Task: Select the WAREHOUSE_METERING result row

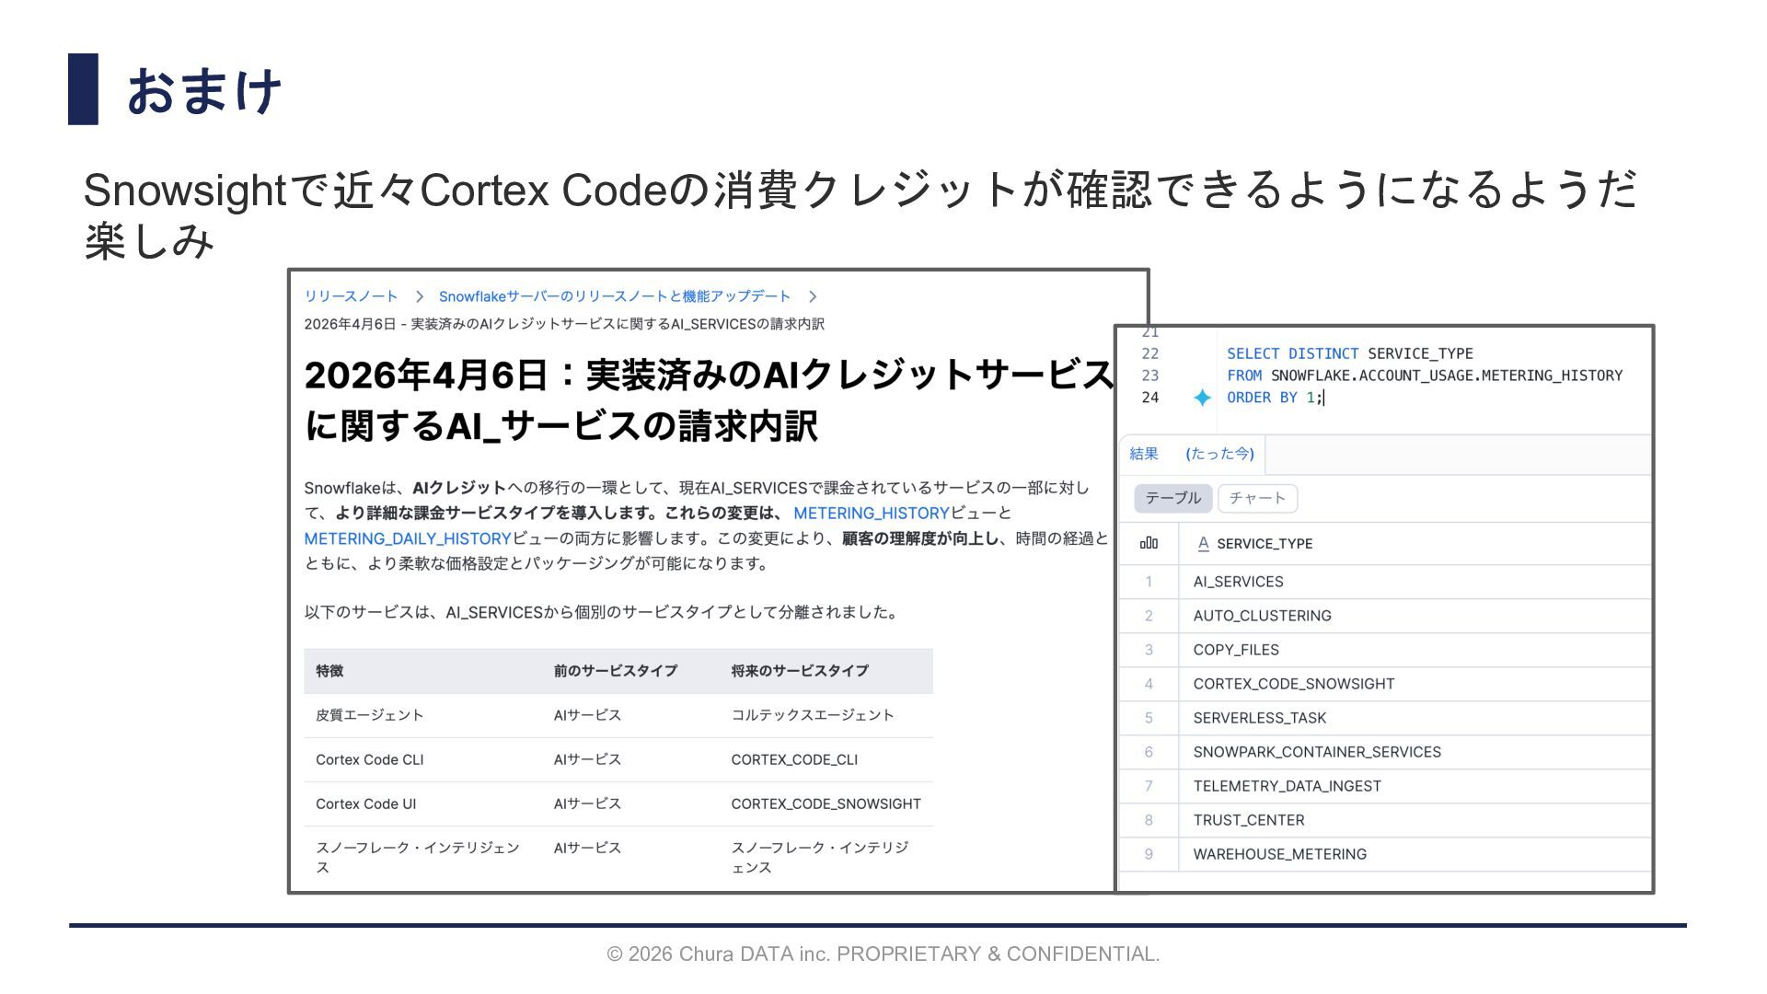Action: (1279, 854)
